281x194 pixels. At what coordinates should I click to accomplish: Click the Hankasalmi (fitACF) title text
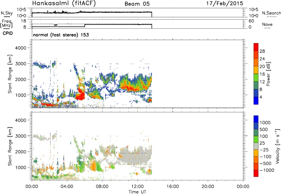click(64, 3)
